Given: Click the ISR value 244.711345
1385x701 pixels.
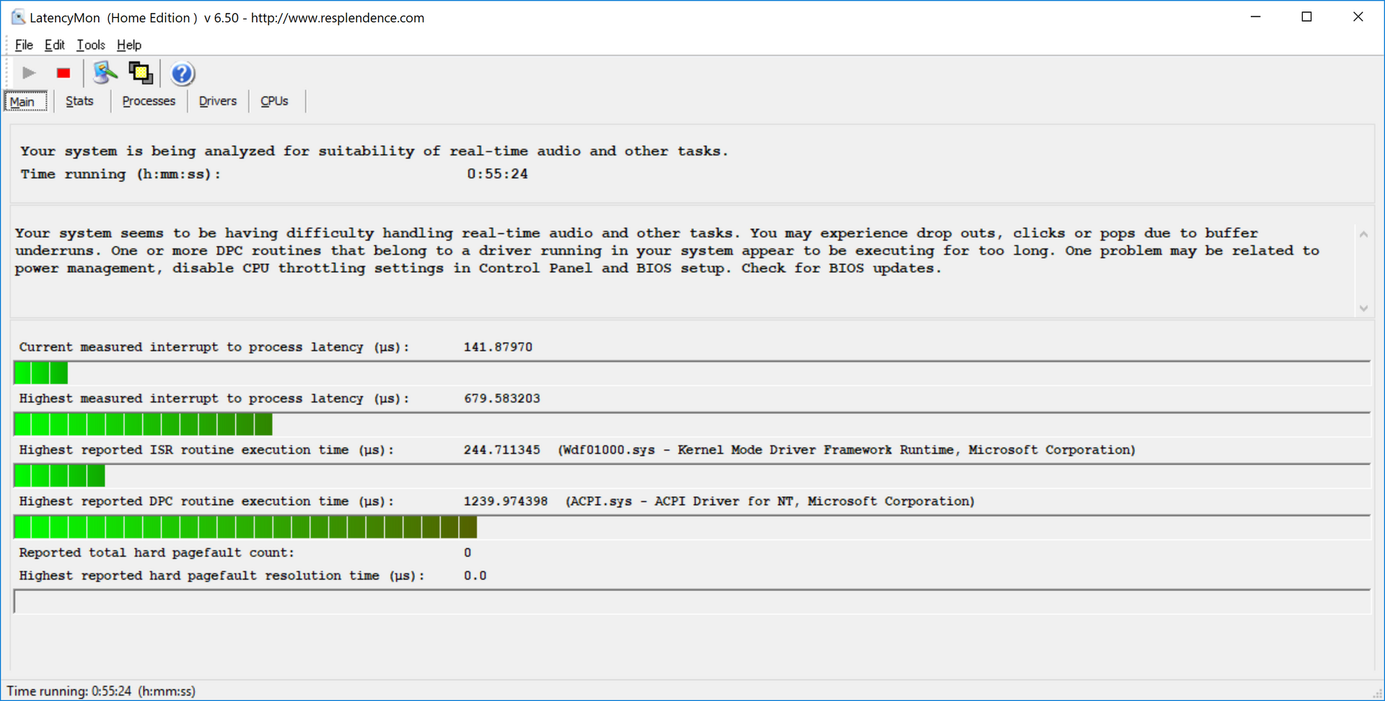Looking at the screenshot, I should (x=502, y=450).
